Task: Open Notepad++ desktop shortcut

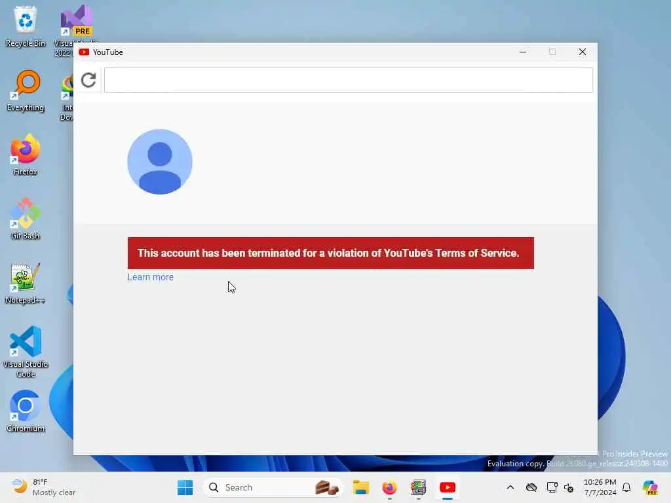Action: [26, 283]
